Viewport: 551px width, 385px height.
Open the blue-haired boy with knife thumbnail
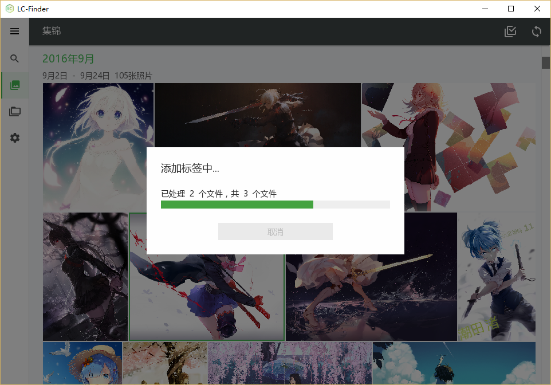pos(497,277)
